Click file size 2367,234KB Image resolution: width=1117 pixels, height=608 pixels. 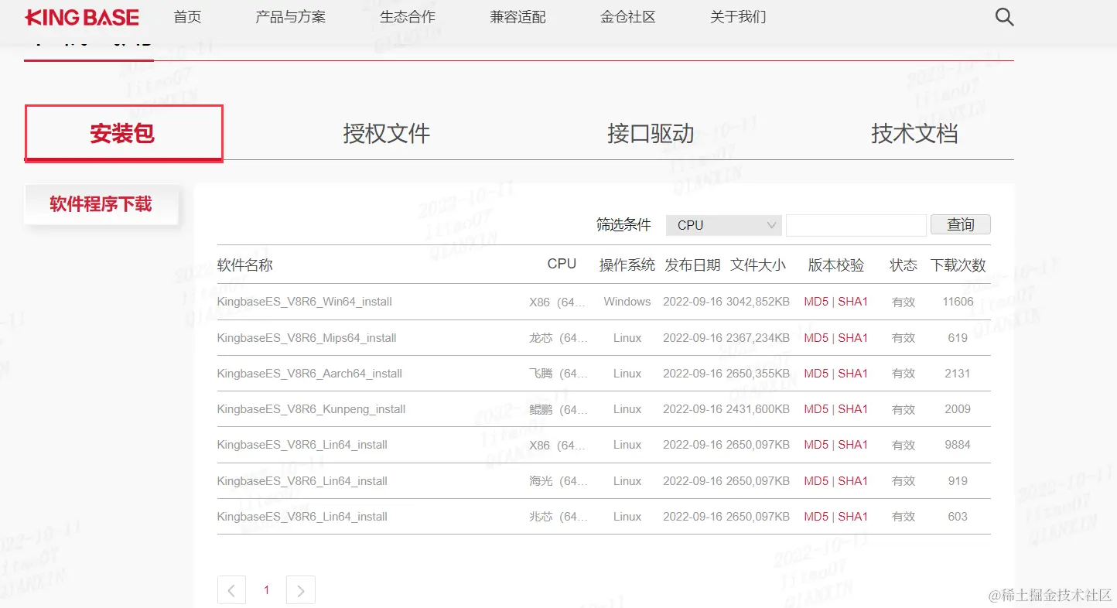pos(758,338)
